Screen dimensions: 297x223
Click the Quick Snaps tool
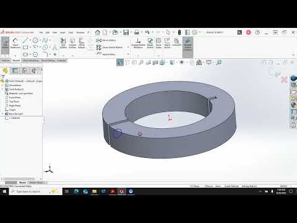[158, 43]
